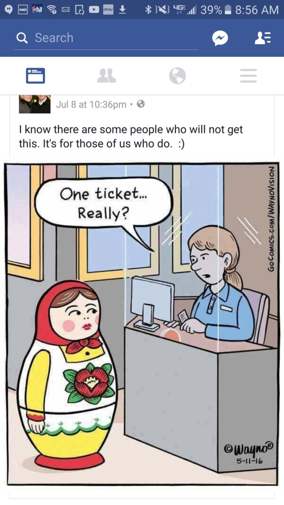Tap the email envelope status icon
Viewport: 284px width, 505px height.
(65, 10)
